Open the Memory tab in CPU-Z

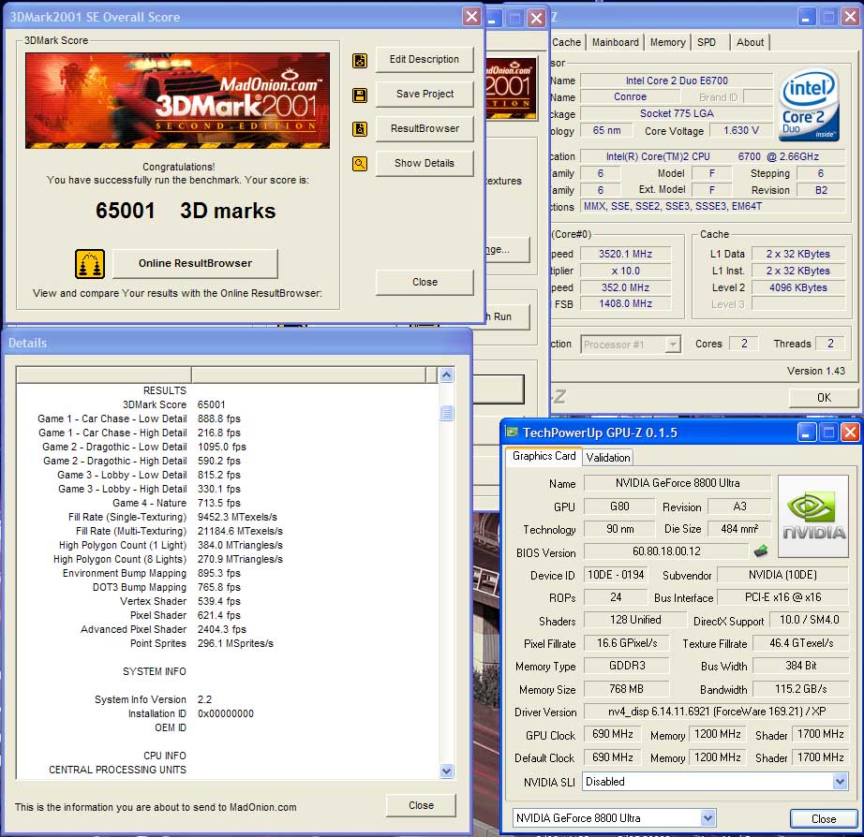point(667,42)
